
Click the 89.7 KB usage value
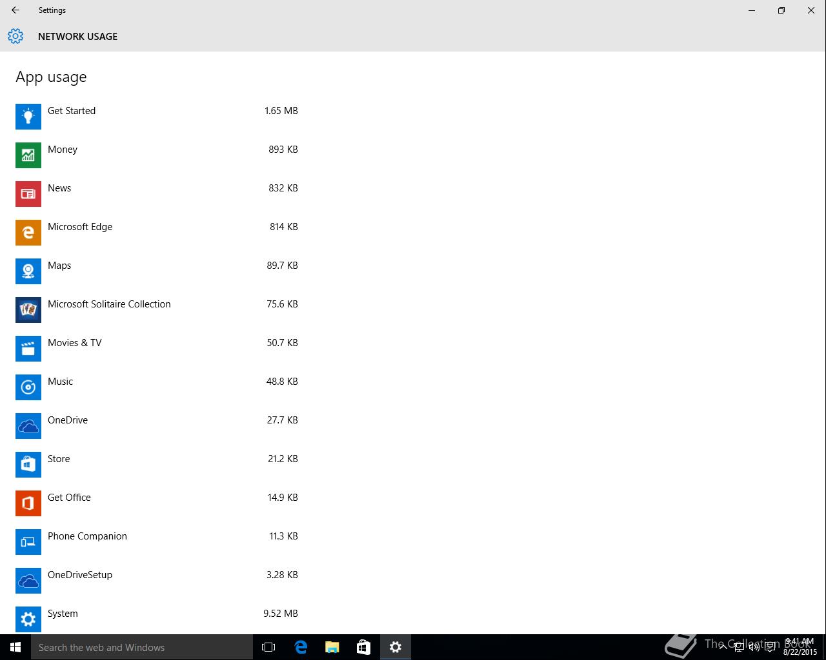[283, 266]
